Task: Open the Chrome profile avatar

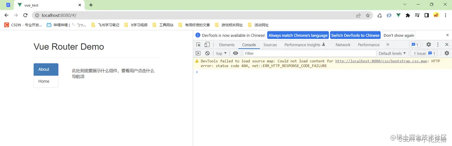Action: [x=436, y=15]
